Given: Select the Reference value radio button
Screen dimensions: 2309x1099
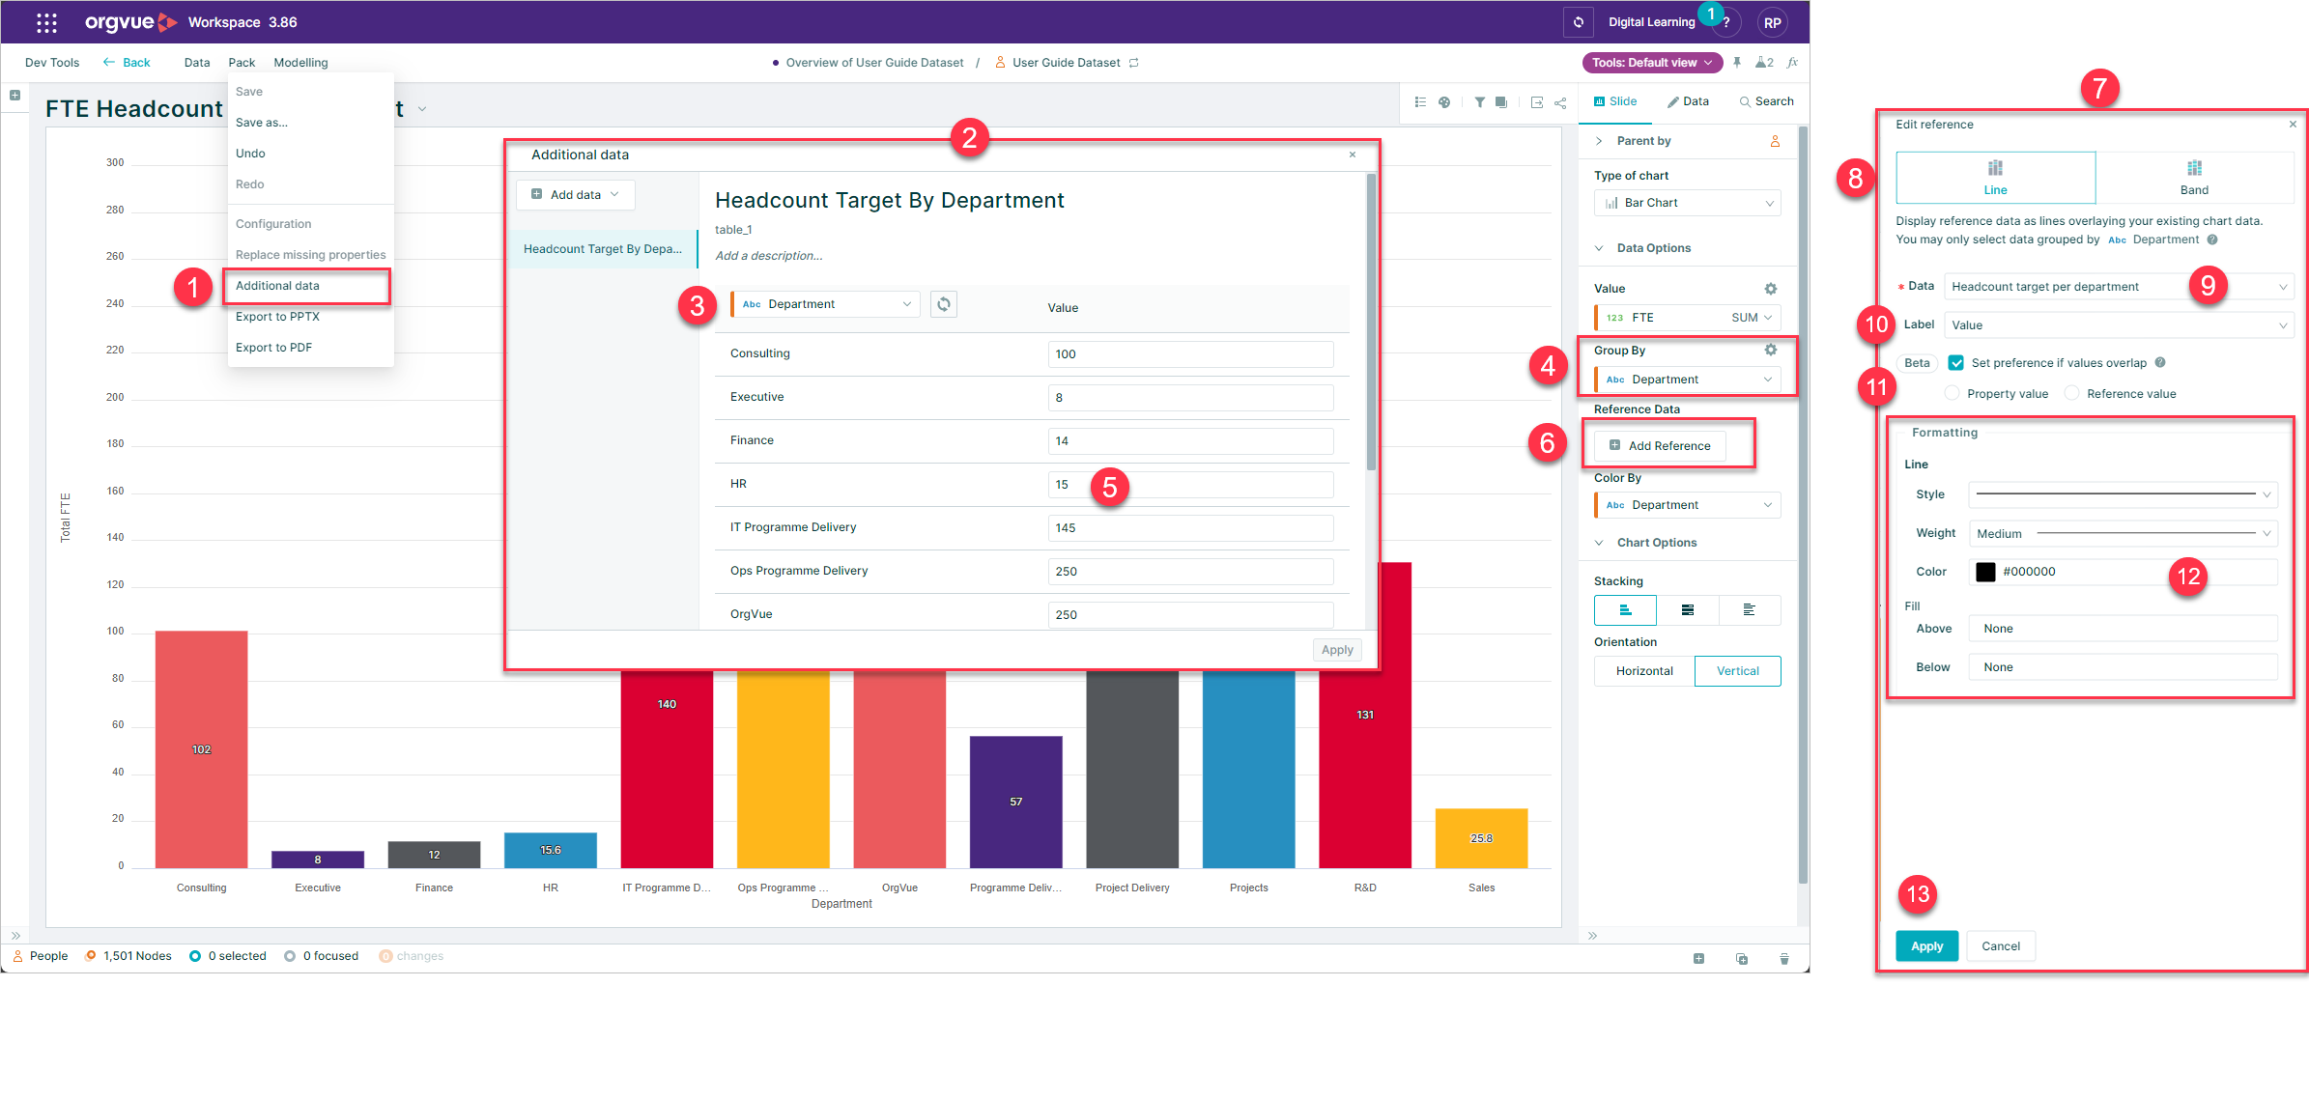Looking at the screenshot, I should point(2071,393).
